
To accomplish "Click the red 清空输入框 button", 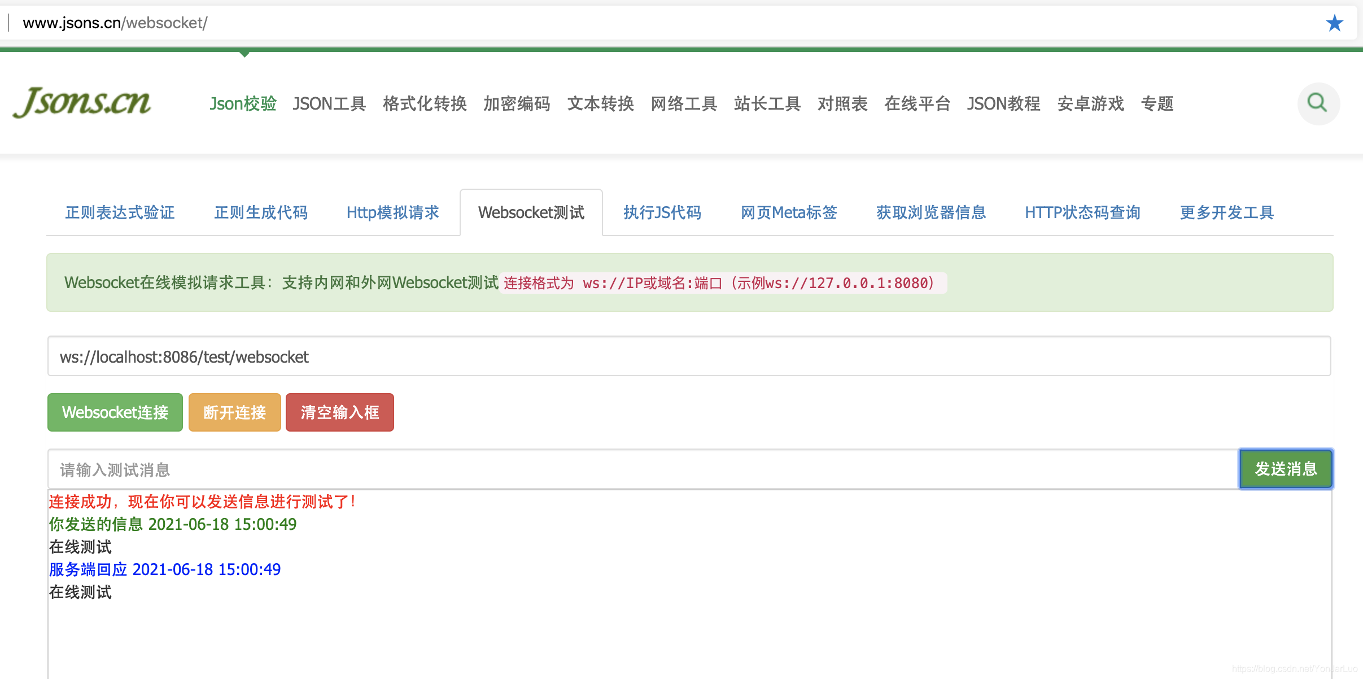I will click(339, 412).
